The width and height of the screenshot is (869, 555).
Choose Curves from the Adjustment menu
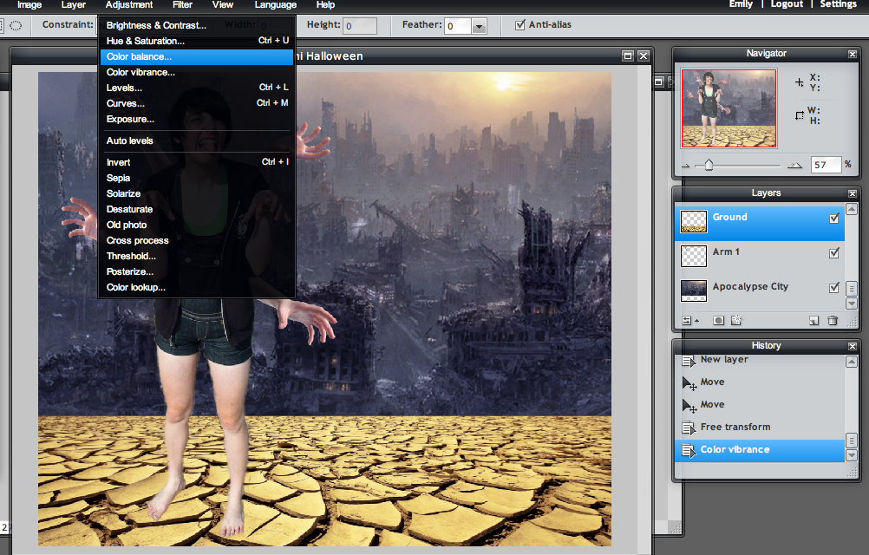point(197,103)
